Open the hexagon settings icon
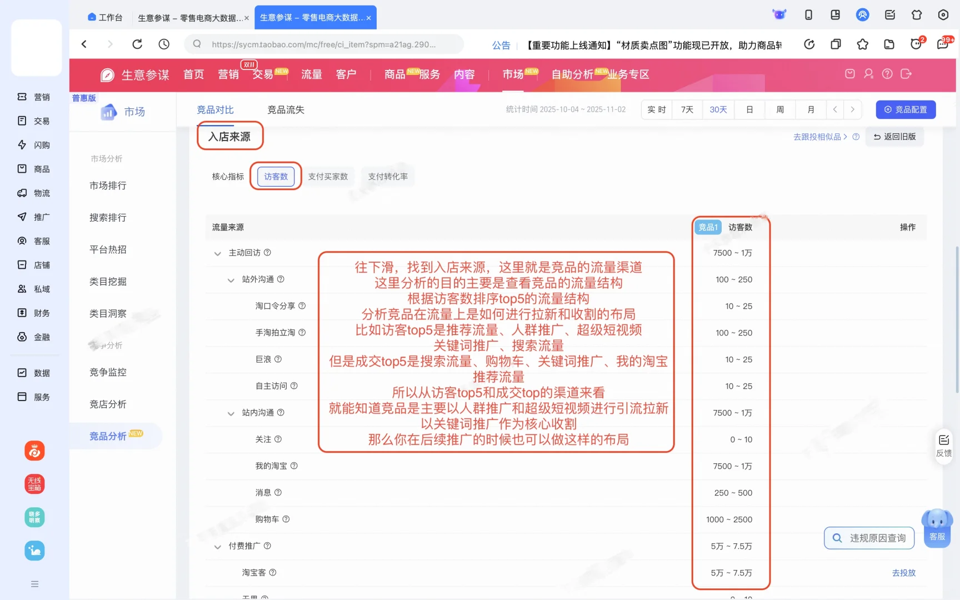Viewport: 960px width, 600px height. click(x=943, y=15)
